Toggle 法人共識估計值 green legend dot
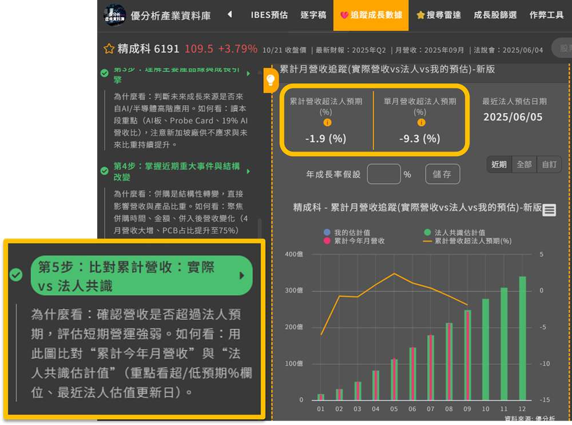This screenshot has height=425, width=572. point(427,233)
